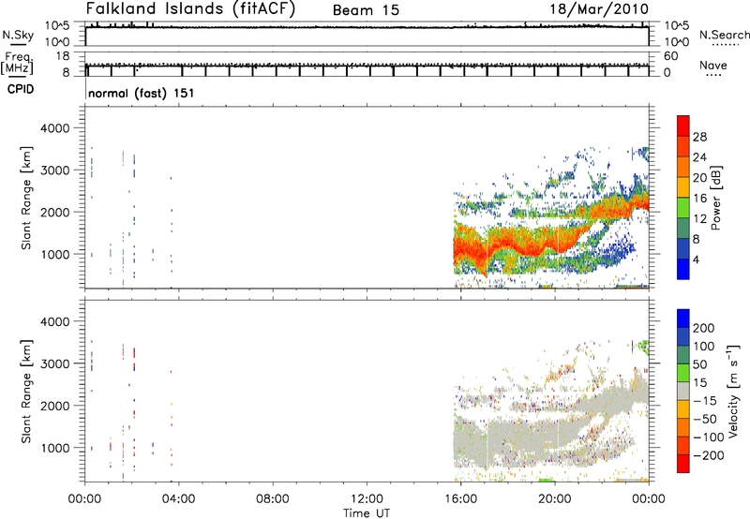
Task: Select the "N.Search" legend label
Action: (x=725, y=35)
